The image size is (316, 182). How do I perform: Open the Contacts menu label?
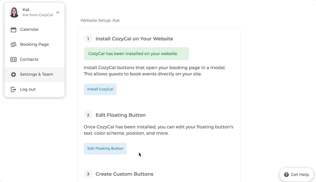pos(29,59)
